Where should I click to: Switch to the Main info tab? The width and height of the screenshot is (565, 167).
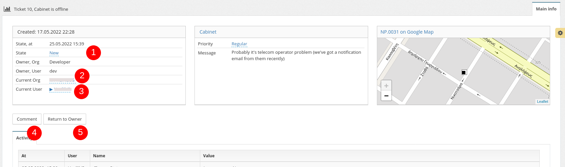(546, 9)
